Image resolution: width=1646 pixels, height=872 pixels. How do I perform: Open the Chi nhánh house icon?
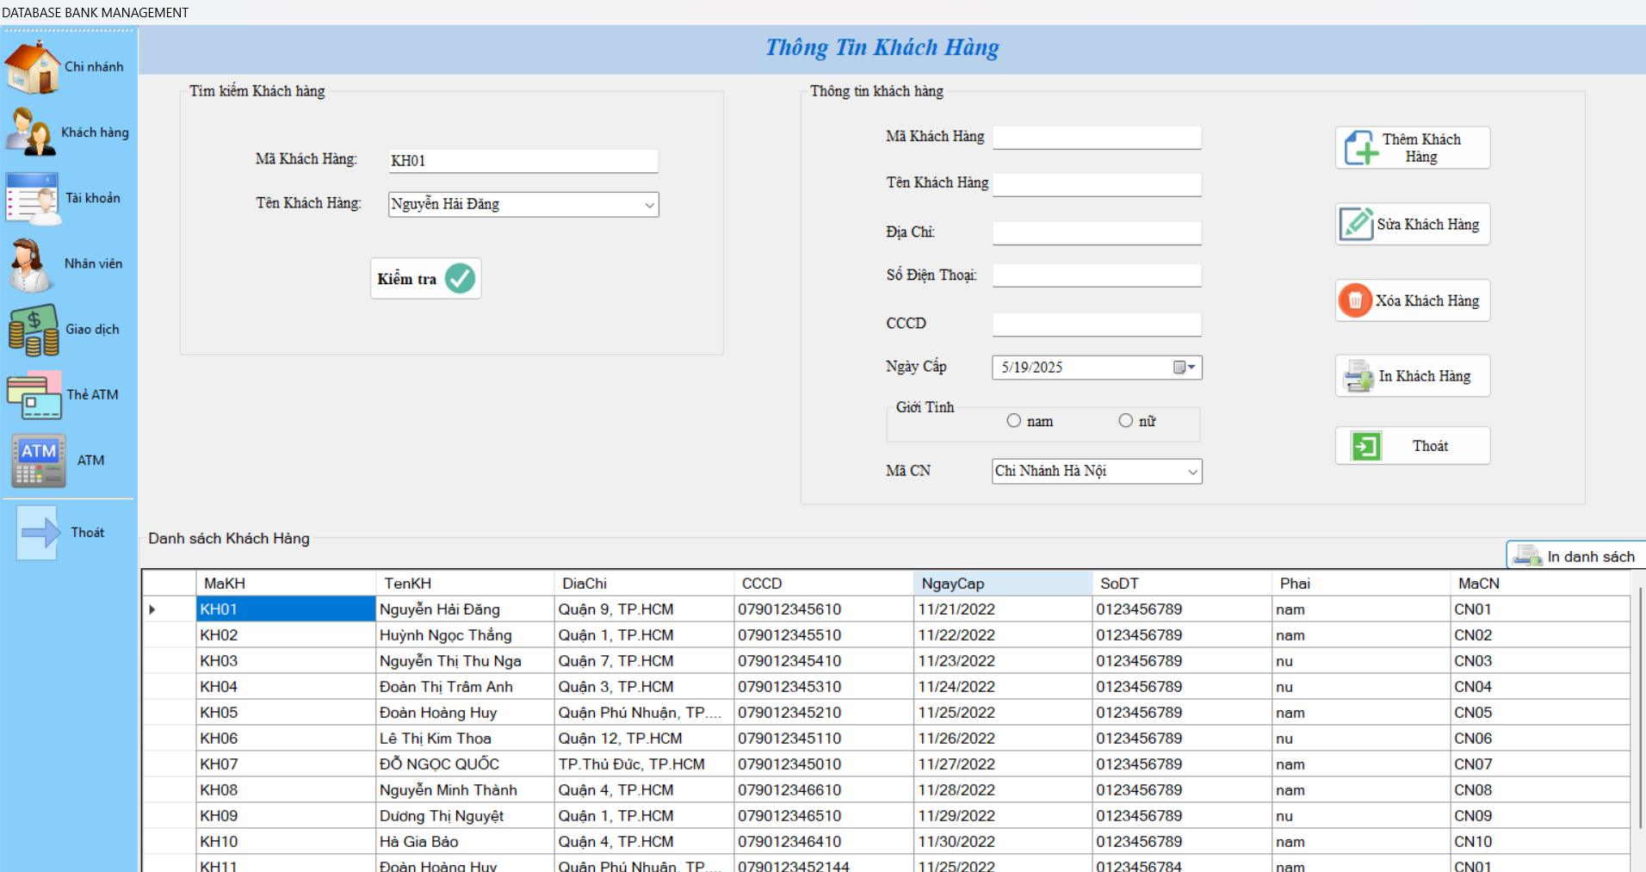pyautogui.click(x=33, y=67)
